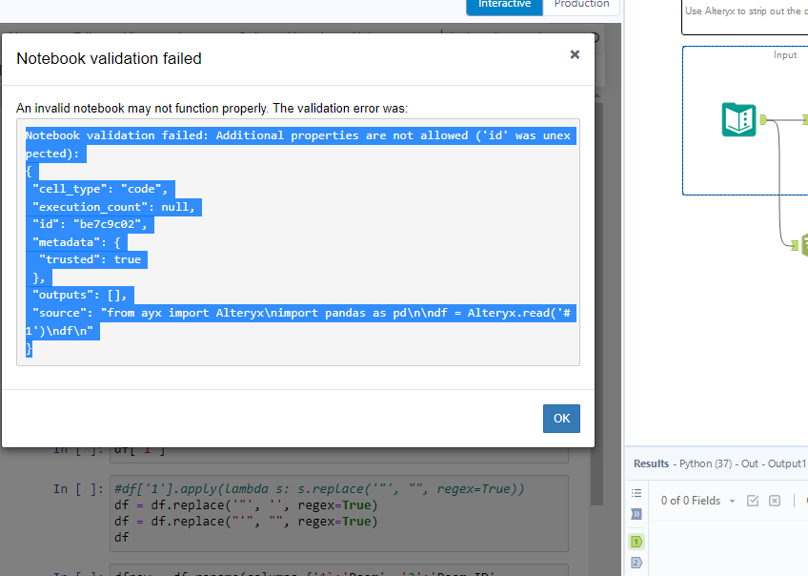Select output anchor 1 in Results
Viewport: 808px width, 576px height.
click(636, 542)
